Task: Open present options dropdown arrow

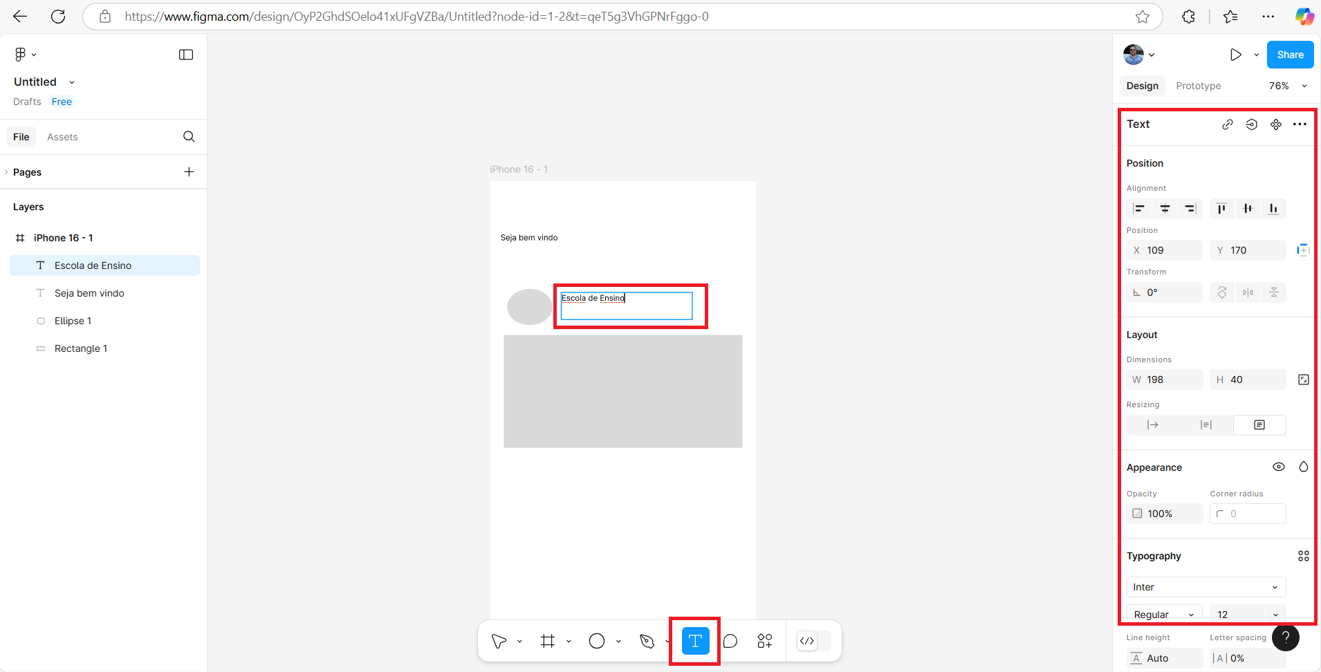Action: pyautogui.click(x=1257, y=55)
